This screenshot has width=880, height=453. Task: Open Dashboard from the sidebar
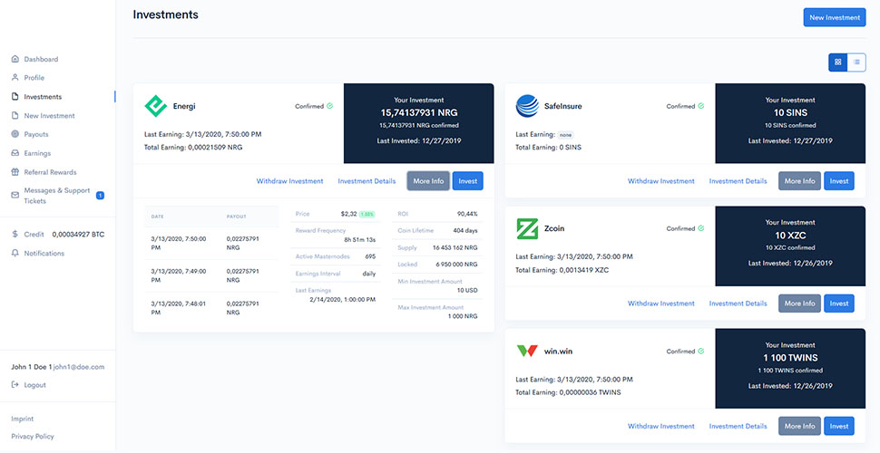point(41,59)
